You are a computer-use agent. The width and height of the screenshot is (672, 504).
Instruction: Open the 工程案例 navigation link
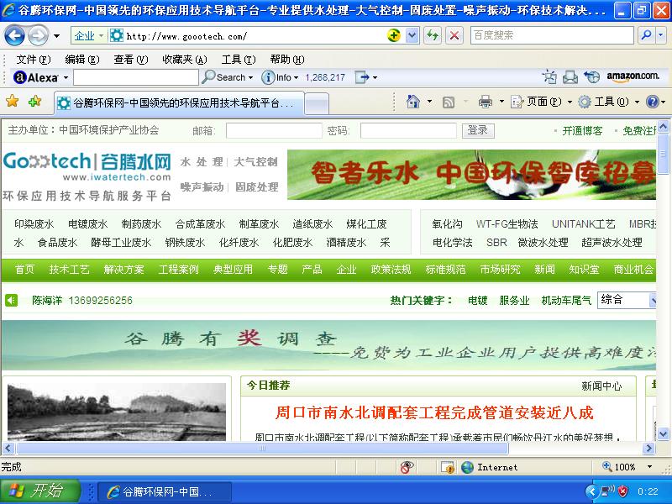pos(178,269)
